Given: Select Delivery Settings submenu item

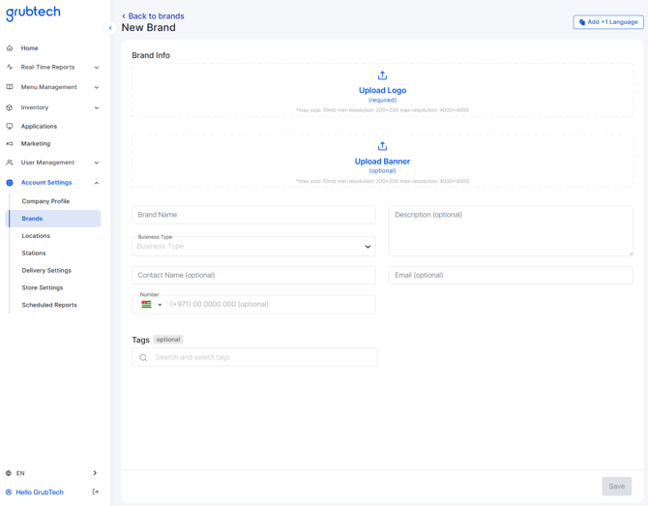Looking at the screenshot, I should click(46, 270).
